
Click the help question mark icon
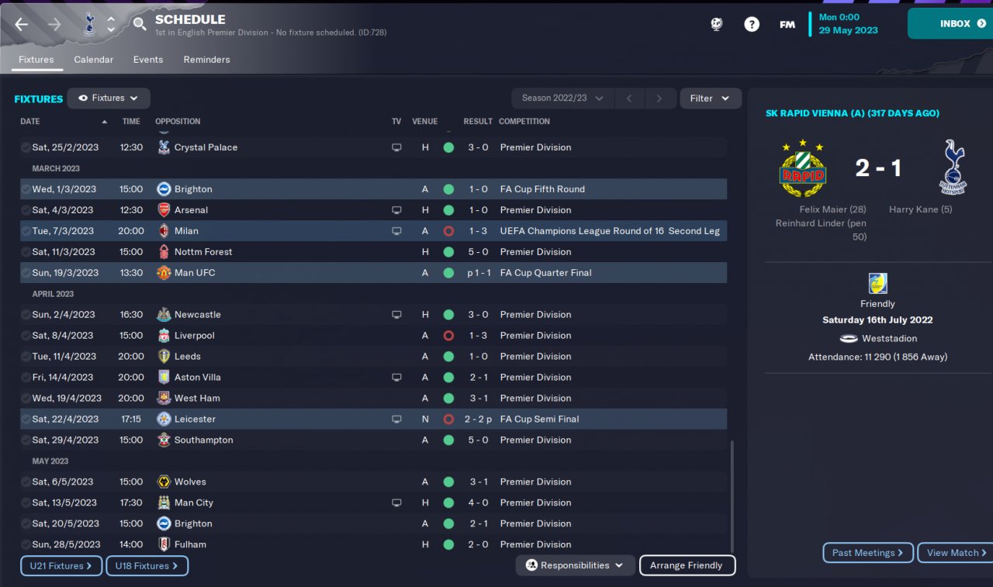(752, 24)
